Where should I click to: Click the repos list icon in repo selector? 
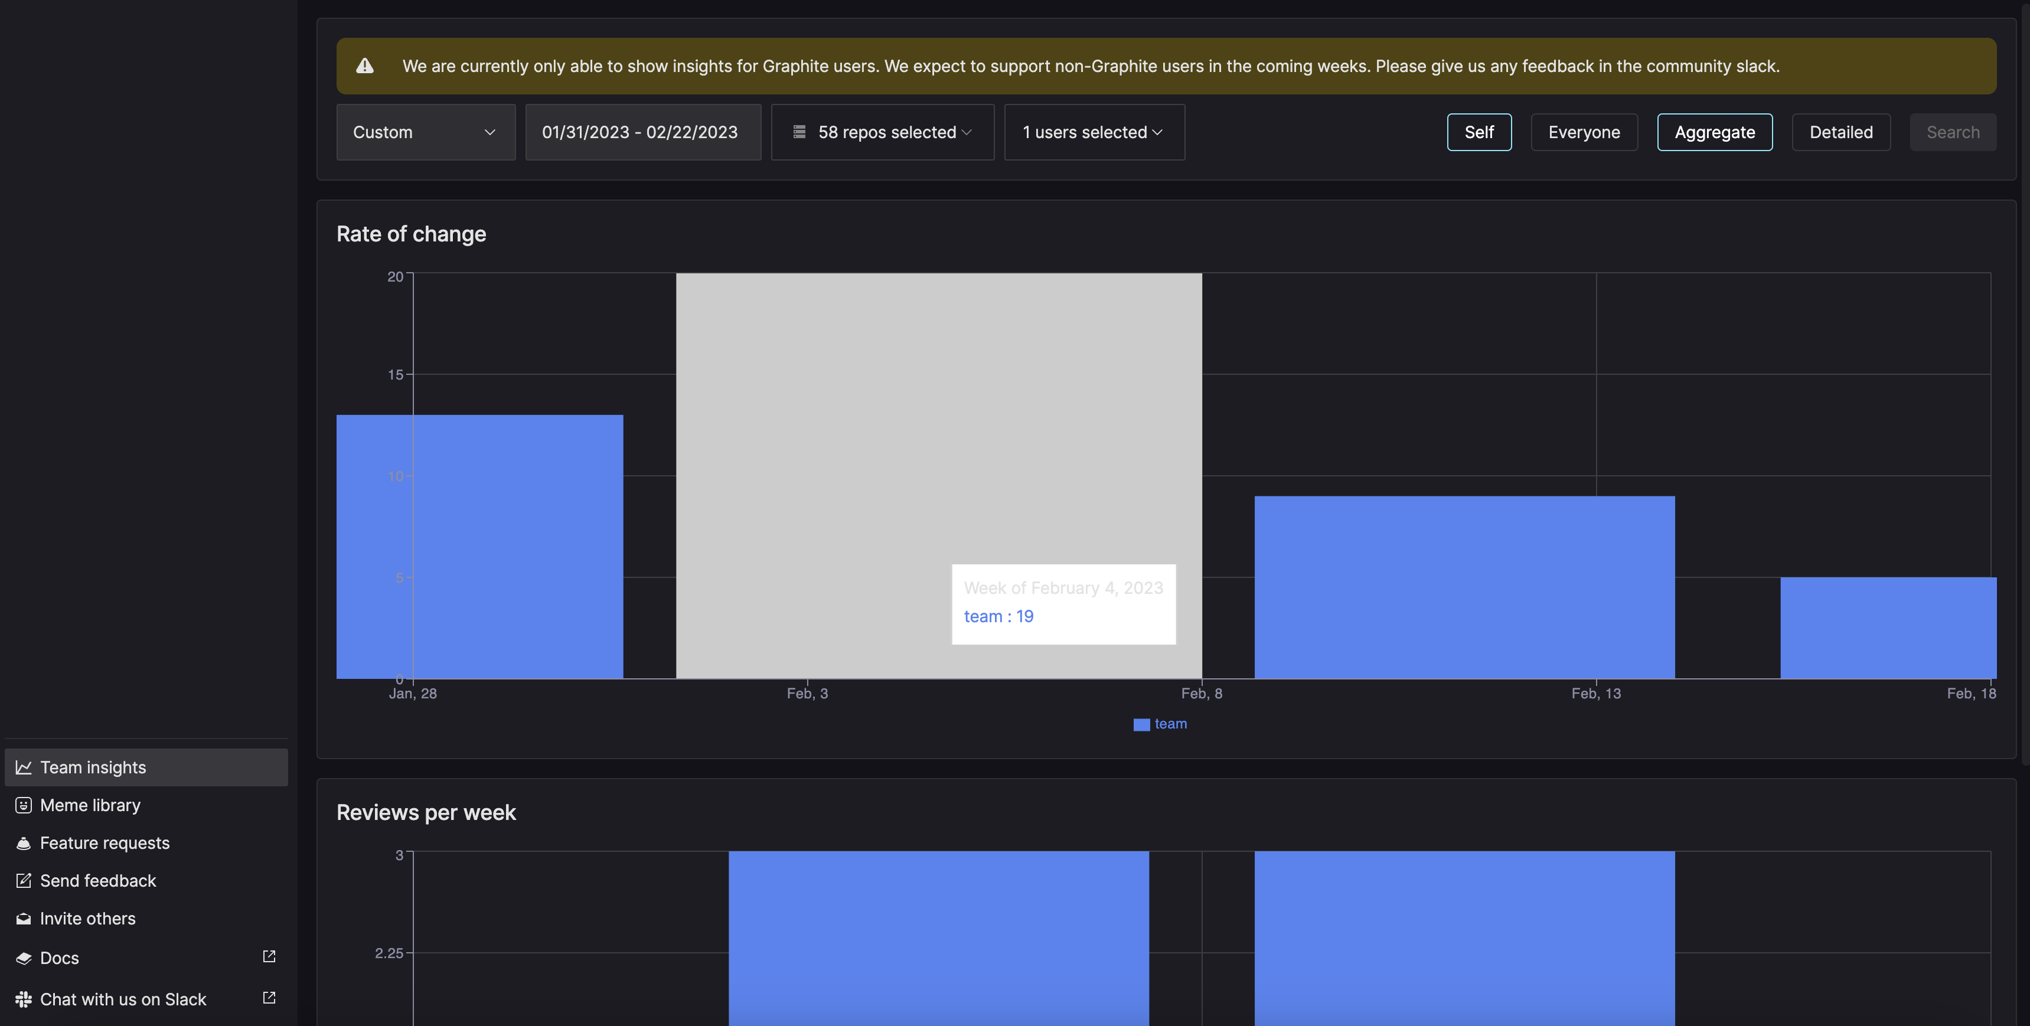click(x=799, y=132)
